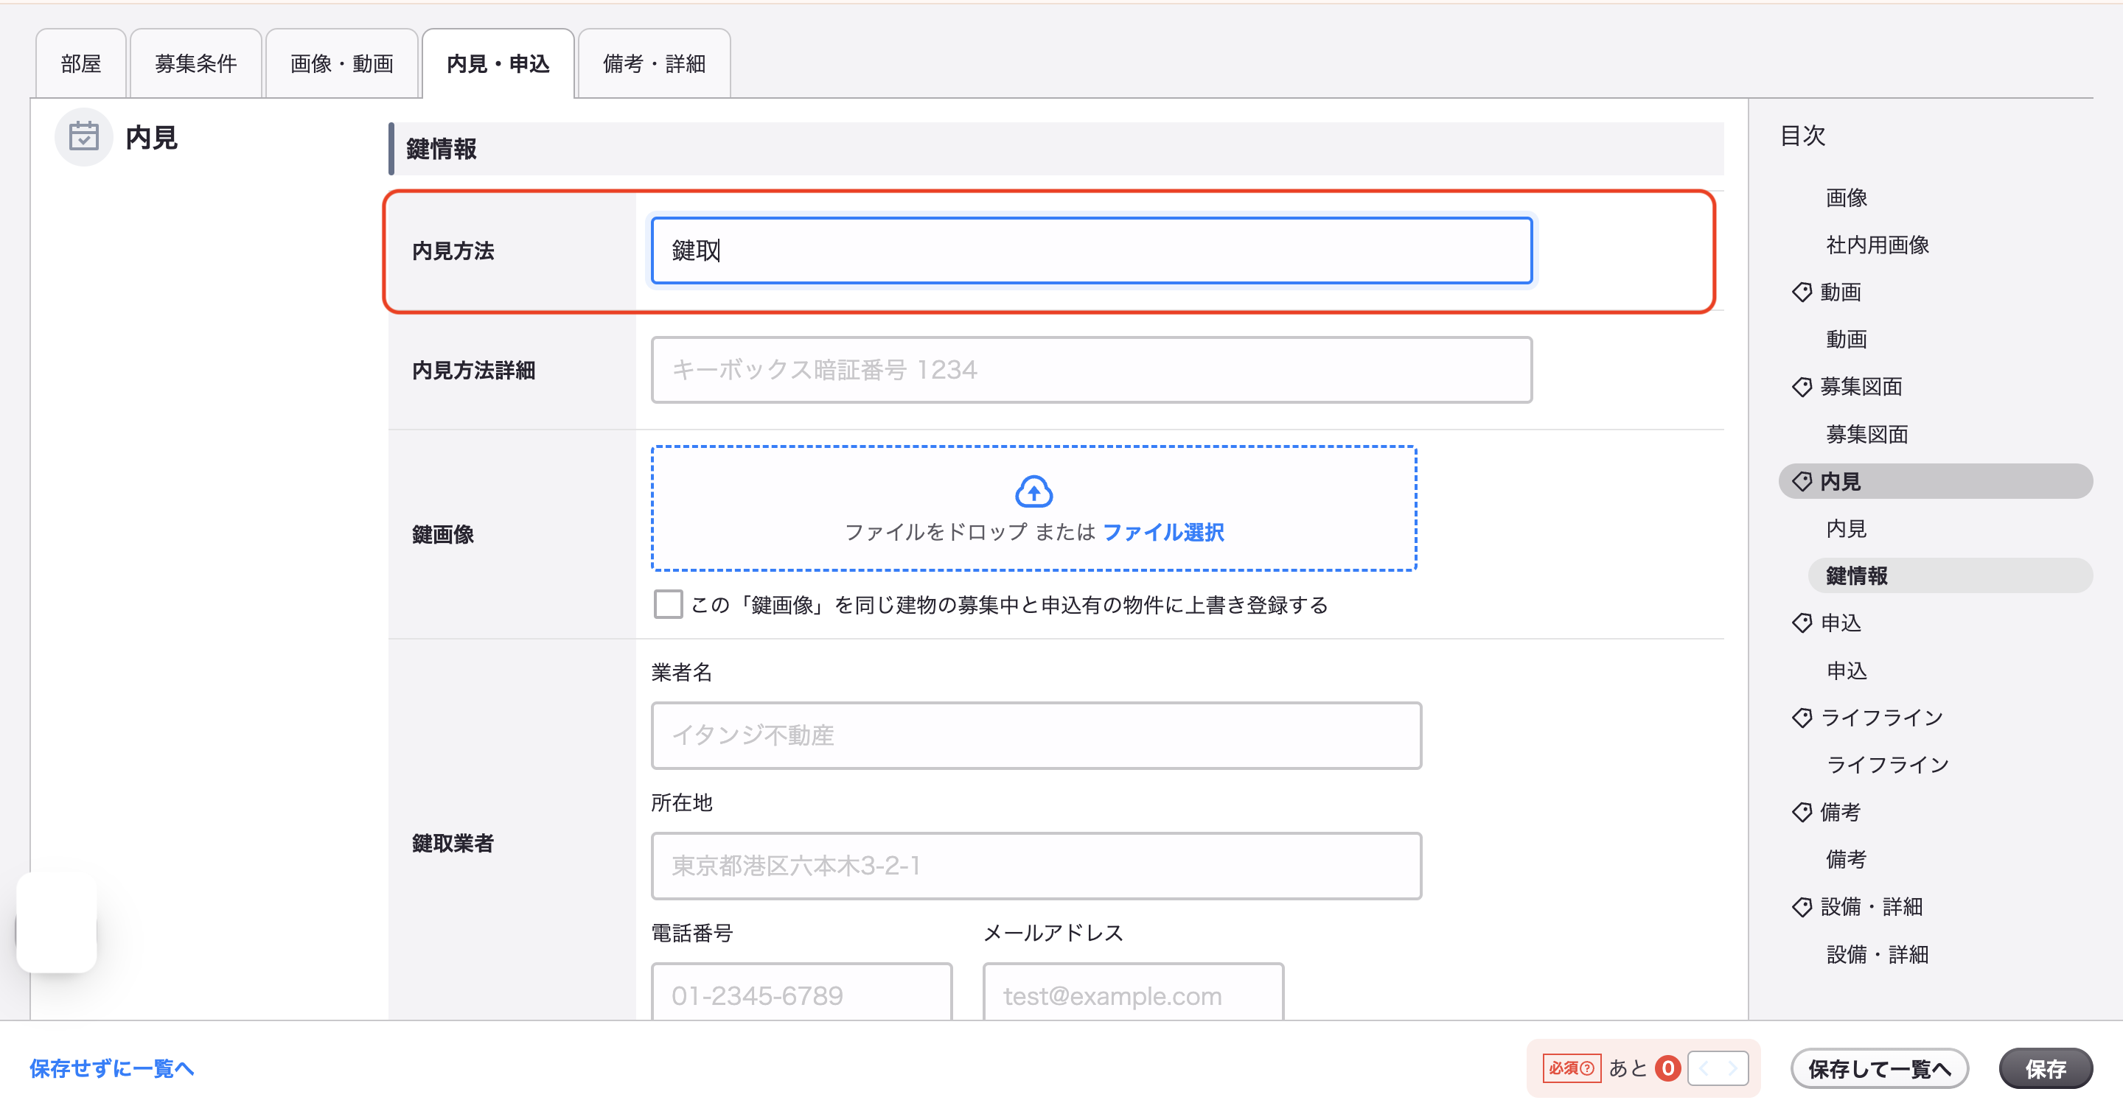The image size is (2123, 1114).
Task: Jump to 鍵情報 in 目次
Action: [x=1950, y=576]
